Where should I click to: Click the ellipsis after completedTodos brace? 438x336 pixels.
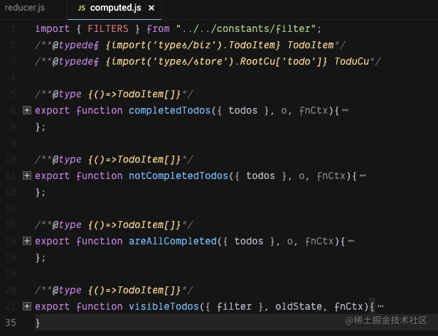[x=346, y=110]
